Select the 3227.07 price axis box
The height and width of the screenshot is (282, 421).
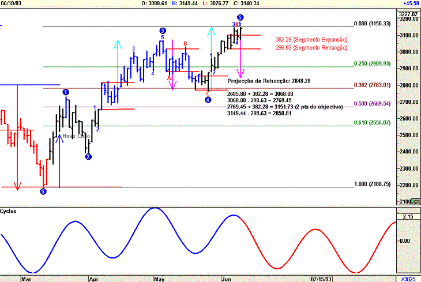tap(408, 14)
